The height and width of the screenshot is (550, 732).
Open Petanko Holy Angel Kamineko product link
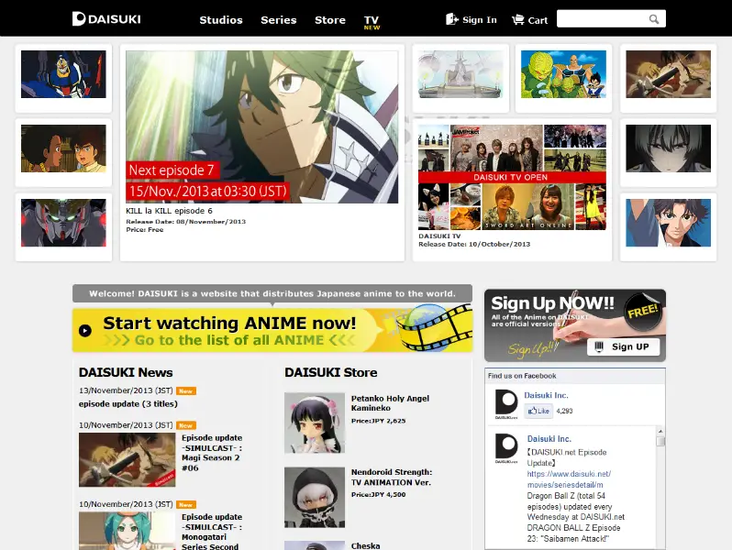pyautogui.click(x=390, y=403)
